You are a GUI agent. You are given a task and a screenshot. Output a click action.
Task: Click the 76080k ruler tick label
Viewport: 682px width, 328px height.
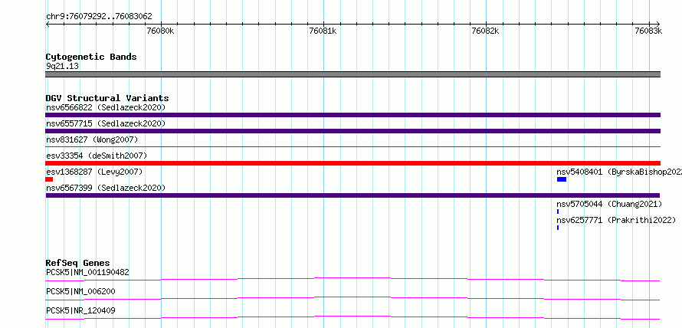(x=160, y=31)
